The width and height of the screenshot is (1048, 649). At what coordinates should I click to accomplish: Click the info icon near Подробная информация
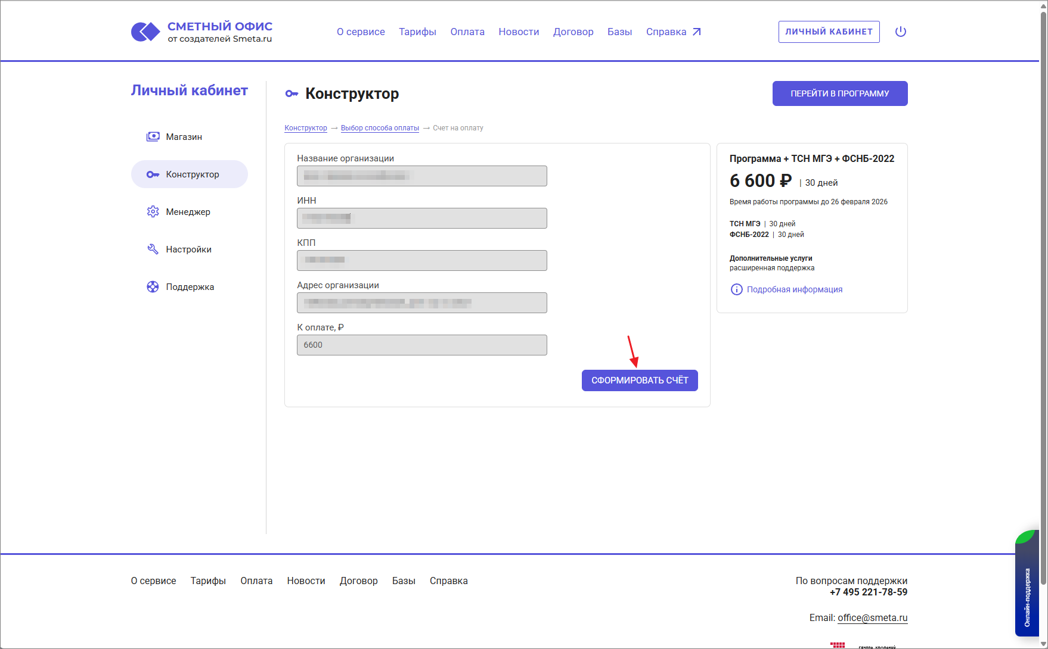[x=736, y=289]
